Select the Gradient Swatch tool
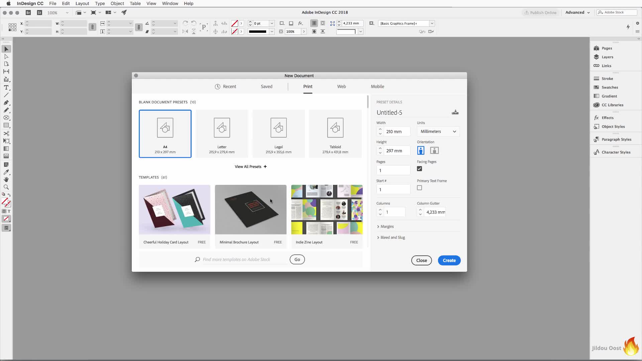 click(6, 148)
